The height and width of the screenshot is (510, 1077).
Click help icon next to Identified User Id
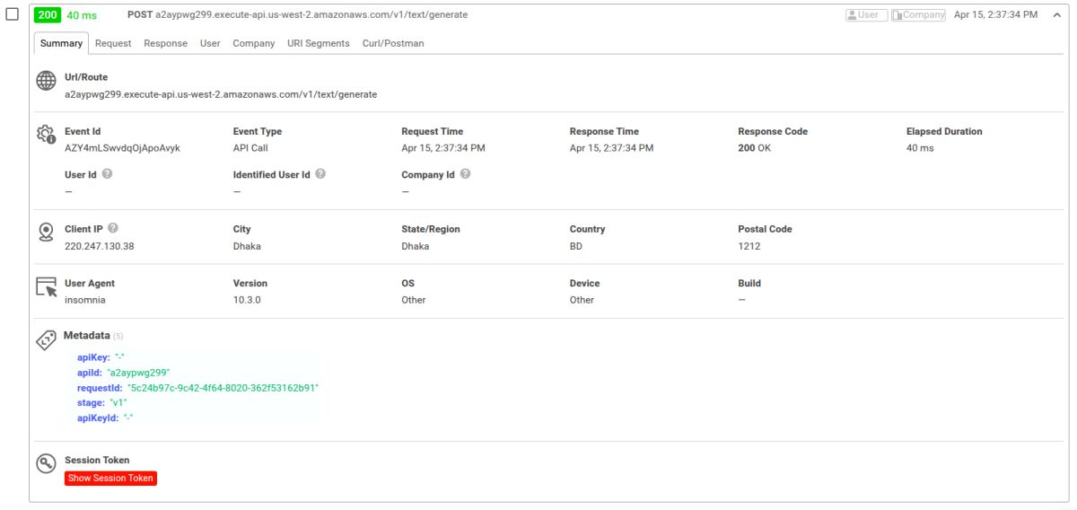[320, 174]
